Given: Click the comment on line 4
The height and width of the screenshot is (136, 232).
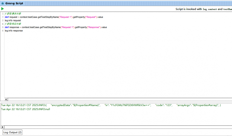Looking at the screenshot, I should 13,24.
